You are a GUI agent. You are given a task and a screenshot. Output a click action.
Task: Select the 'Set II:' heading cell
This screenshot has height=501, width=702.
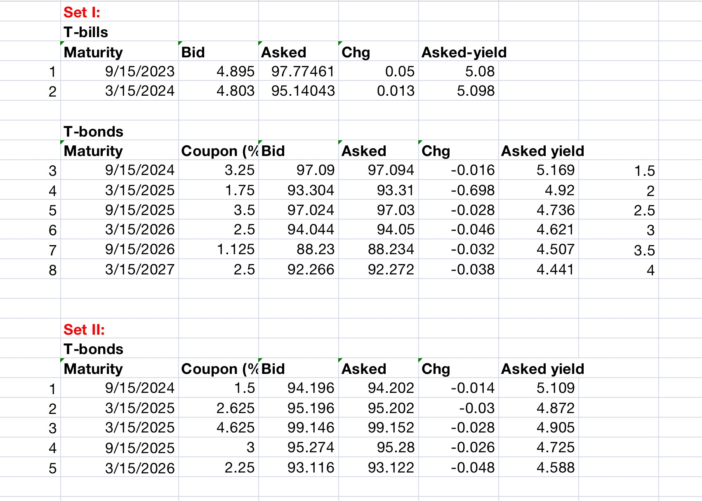pos(119,329)
